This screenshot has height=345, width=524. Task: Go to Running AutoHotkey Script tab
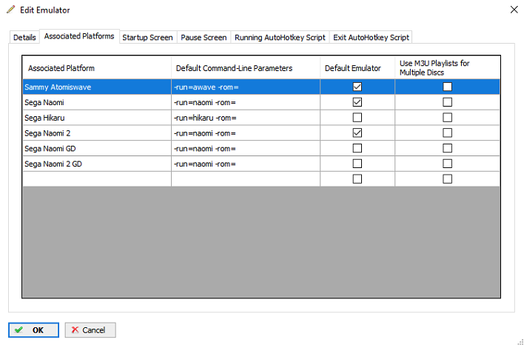(x=280, y=37)
